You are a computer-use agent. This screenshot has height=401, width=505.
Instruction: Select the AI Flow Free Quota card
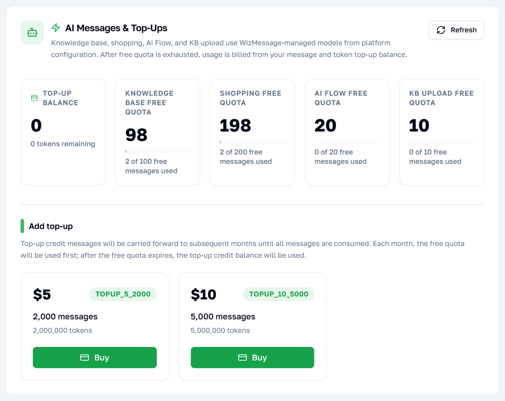(x=347, y=132)
